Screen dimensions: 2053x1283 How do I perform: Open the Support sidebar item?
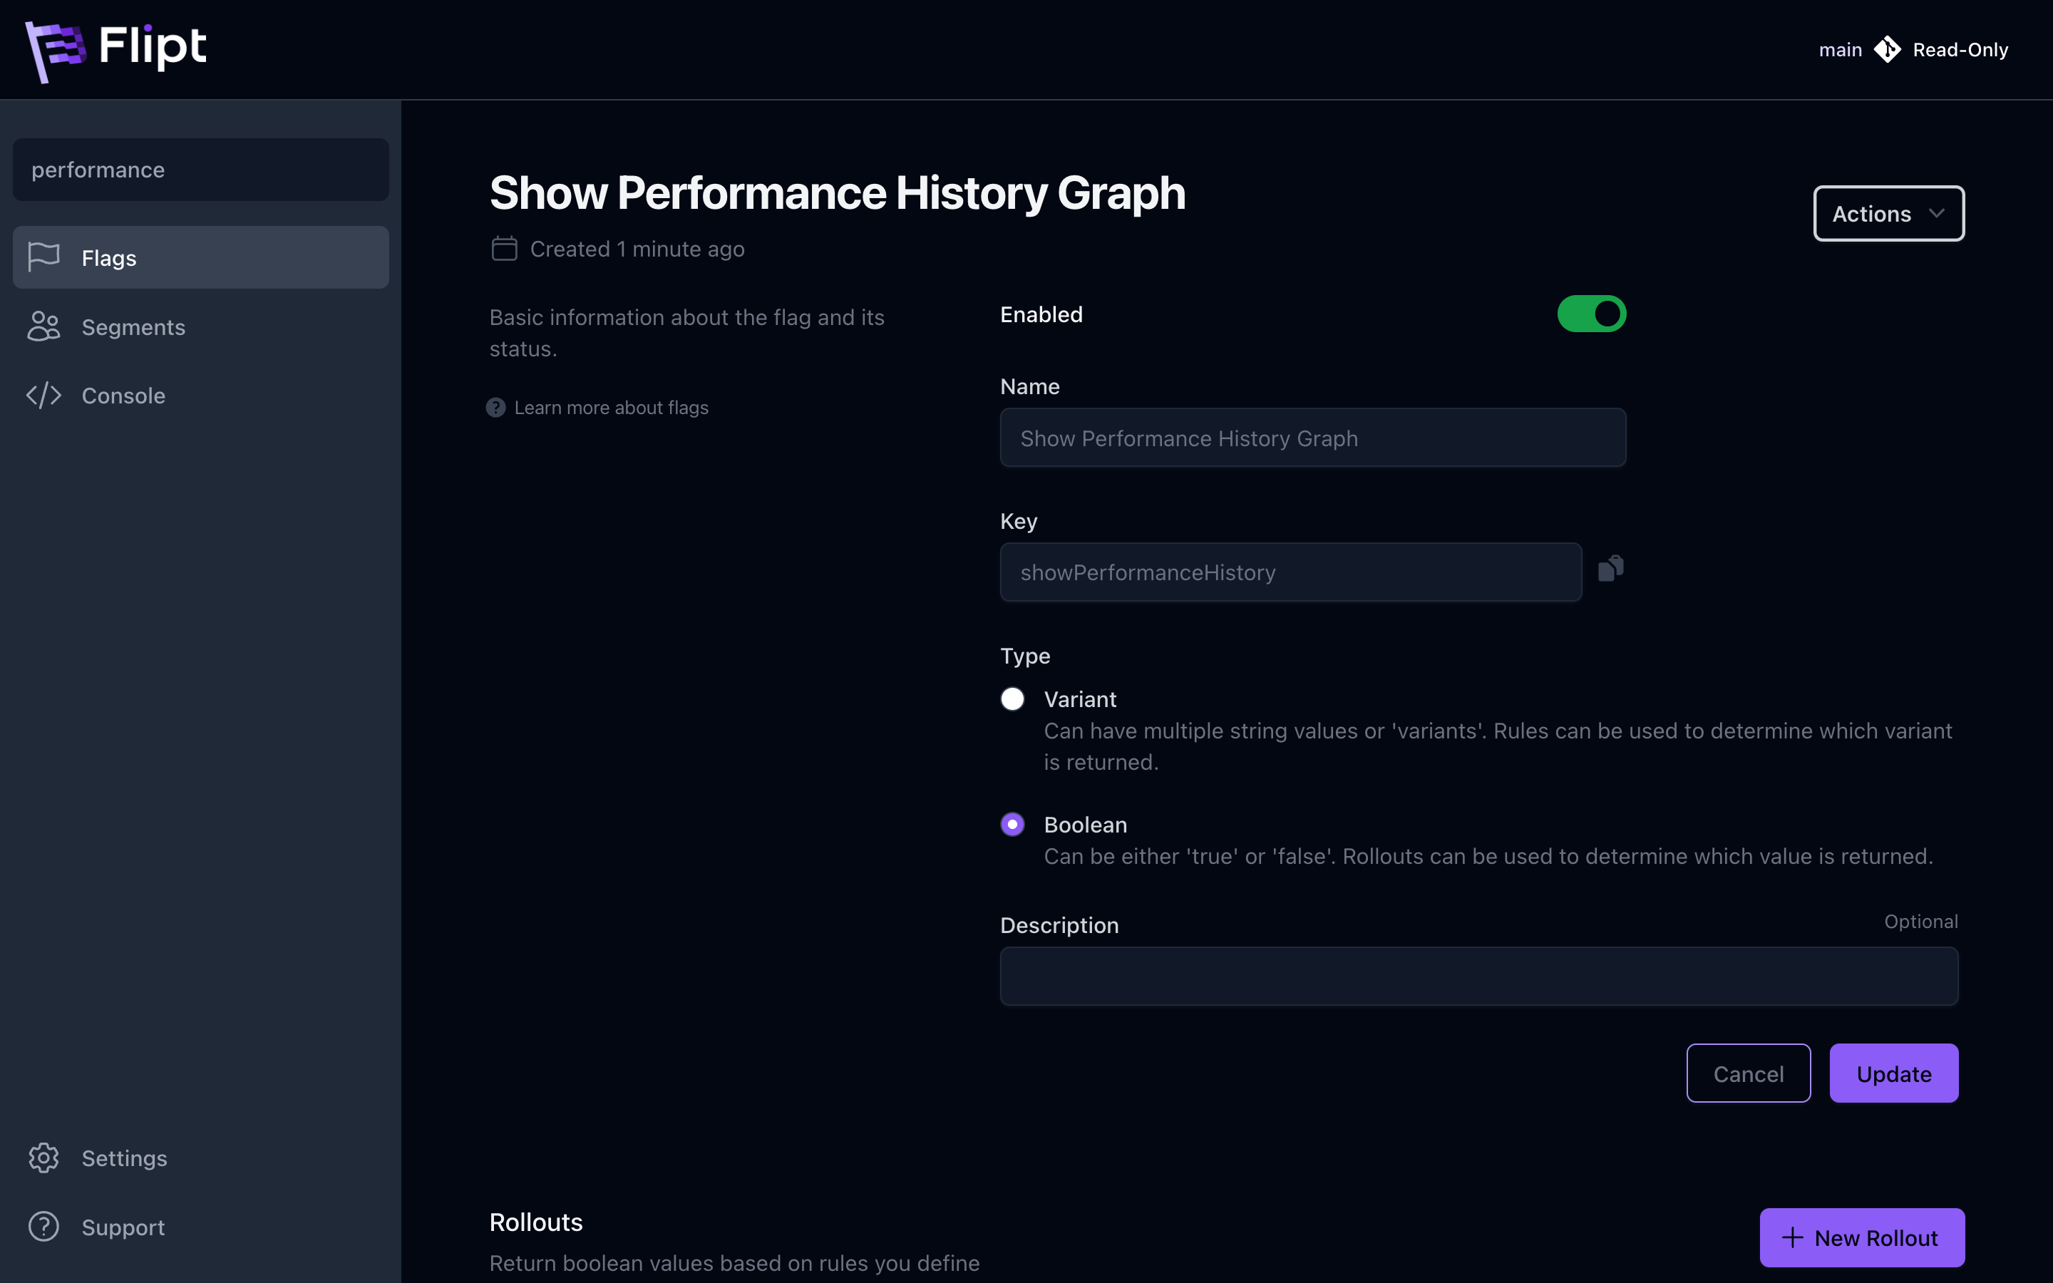pos(122,1227)
